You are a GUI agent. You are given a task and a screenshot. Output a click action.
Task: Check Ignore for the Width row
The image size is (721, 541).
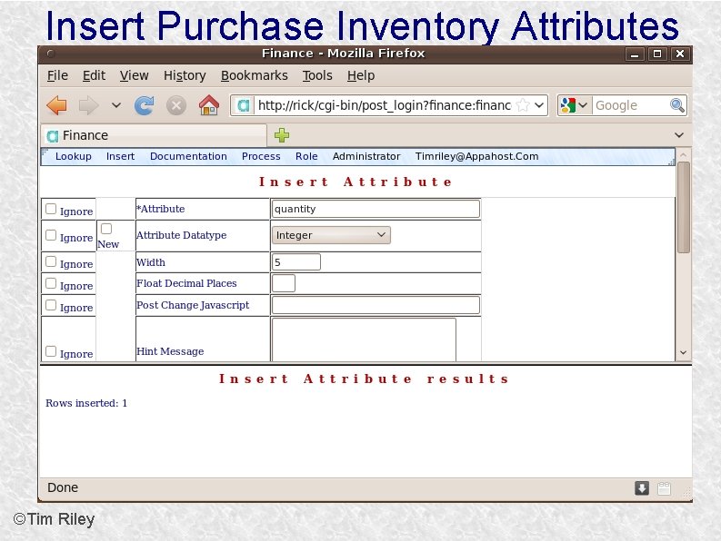51,261
